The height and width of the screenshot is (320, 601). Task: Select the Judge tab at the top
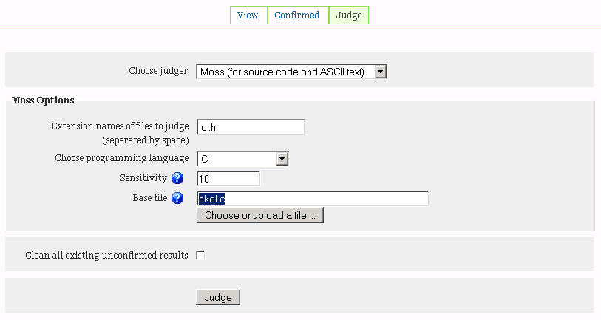pyautogui.click(x=349, y=16)
